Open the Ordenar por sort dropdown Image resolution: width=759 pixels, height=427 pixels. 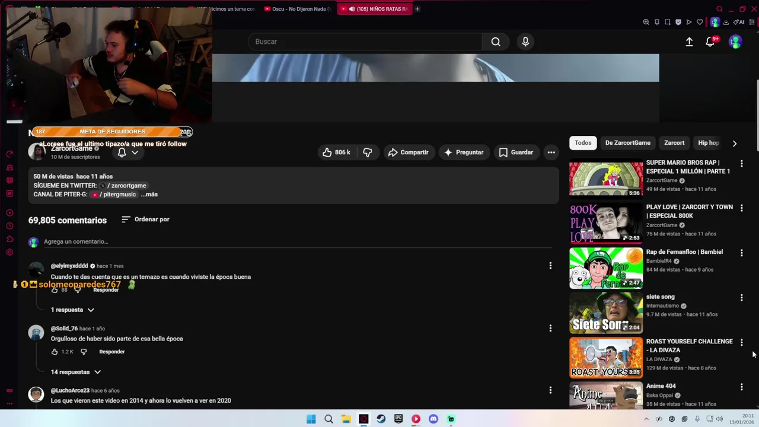click(145, 219)
